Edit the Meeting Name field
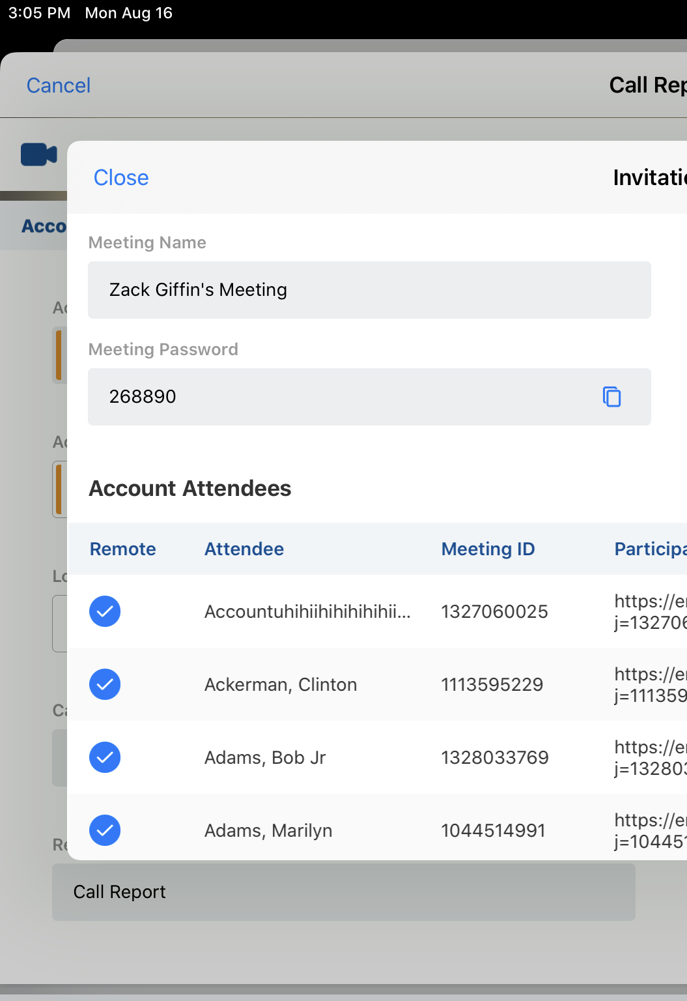The image size is (687, 1001). point(369,290)
